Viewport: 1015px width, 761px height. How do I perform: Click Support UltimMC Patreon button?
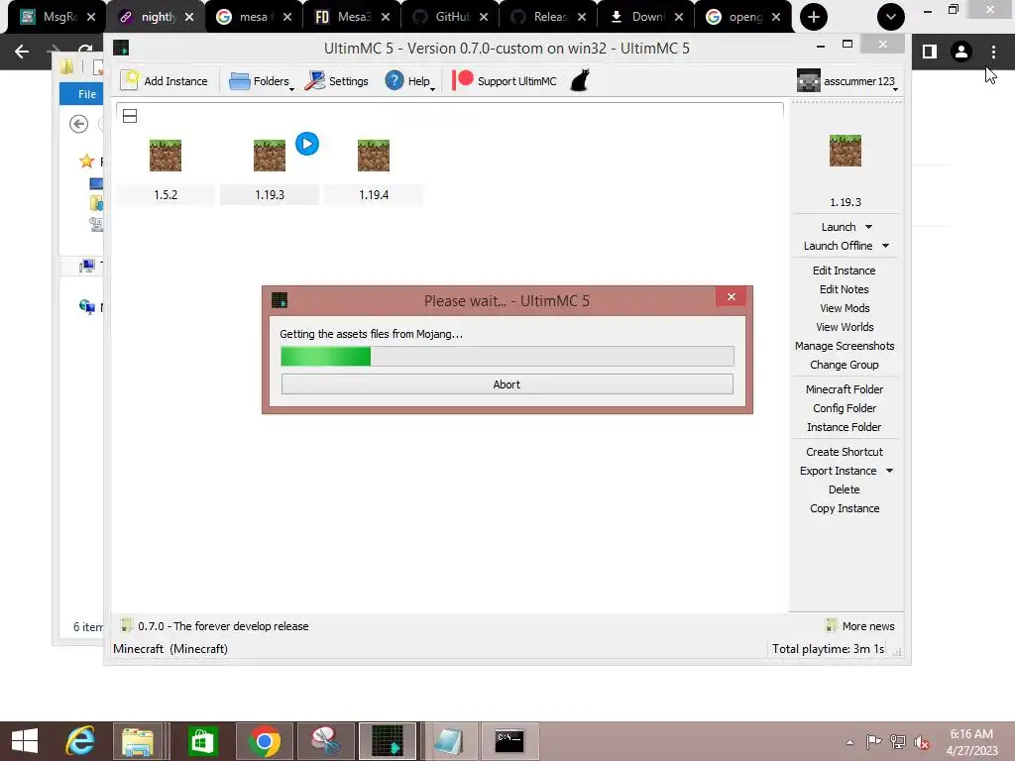click(505, 81)
